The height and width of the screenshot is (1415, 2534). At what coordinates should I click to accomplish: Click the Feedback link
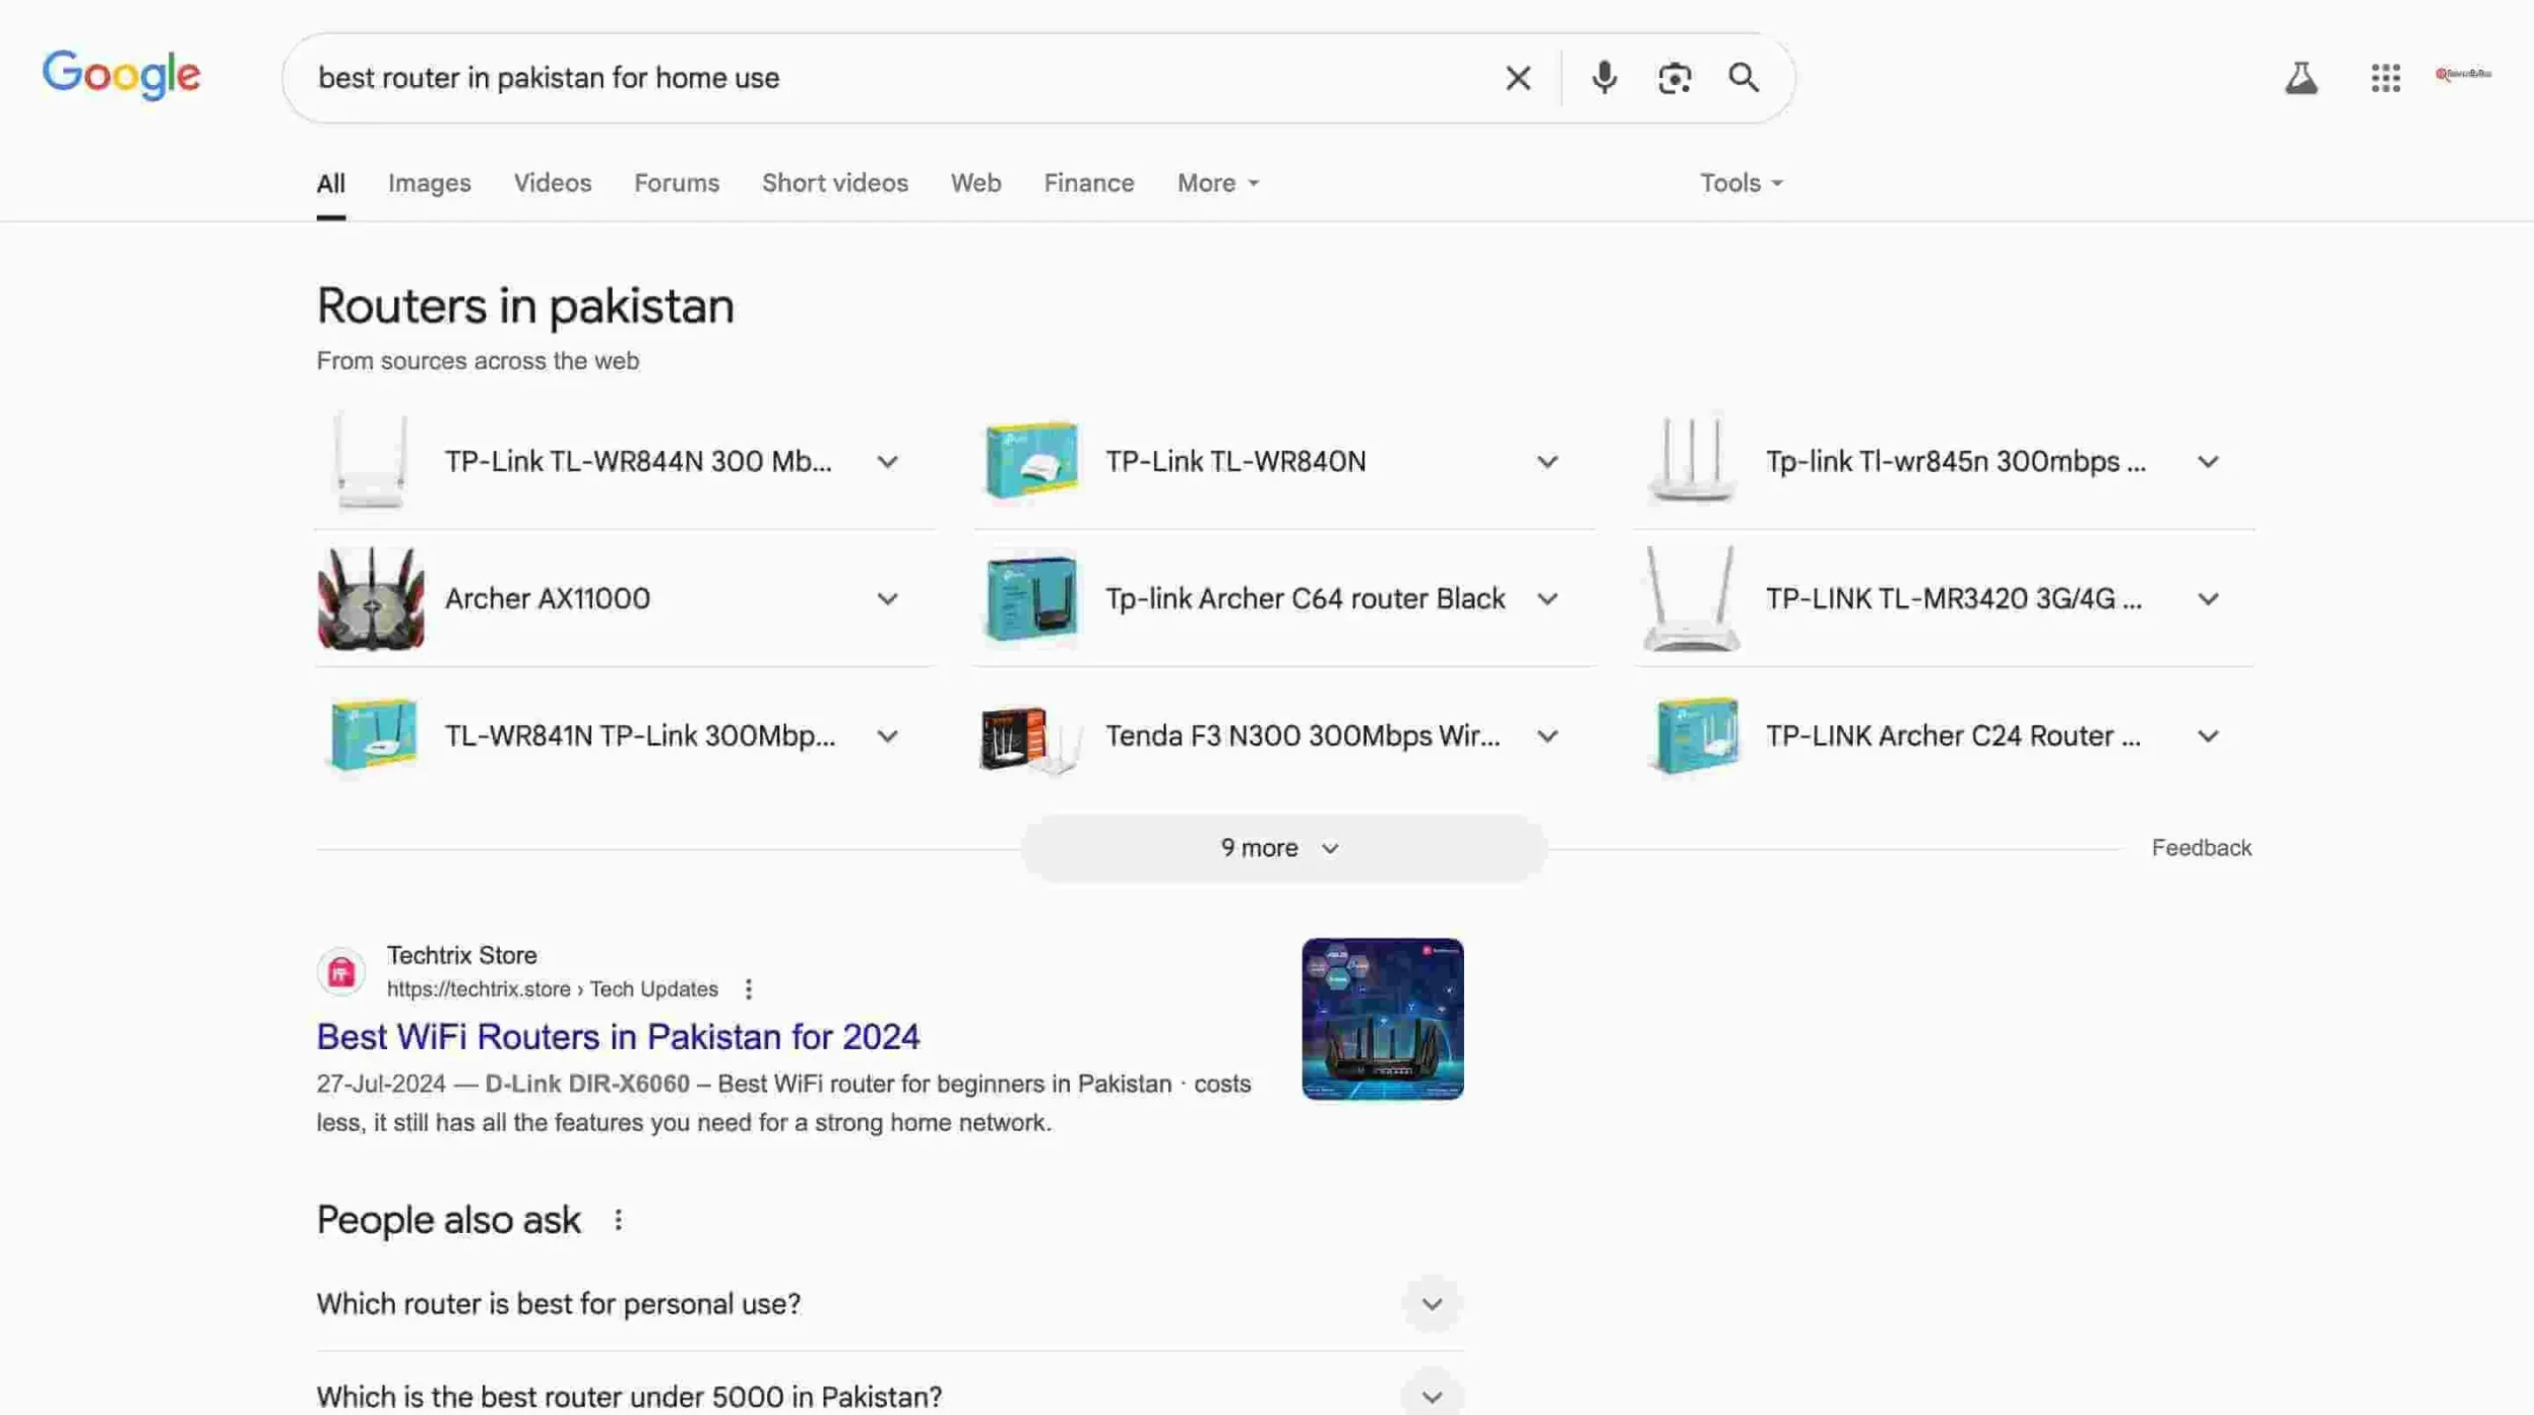tap(2199, 847)
